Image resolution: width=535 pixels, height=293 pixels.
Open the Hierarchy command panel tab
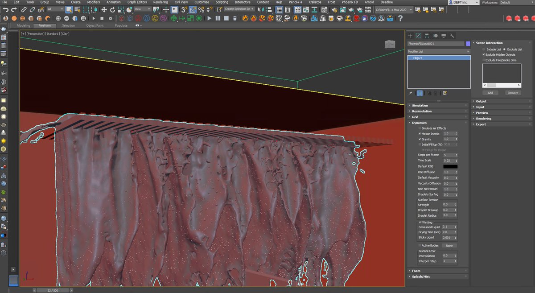(427, 36)
